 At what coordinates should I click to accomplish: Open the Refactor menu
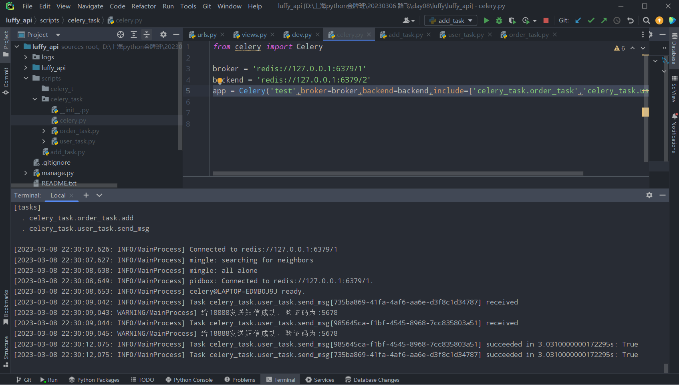[143, 6]
